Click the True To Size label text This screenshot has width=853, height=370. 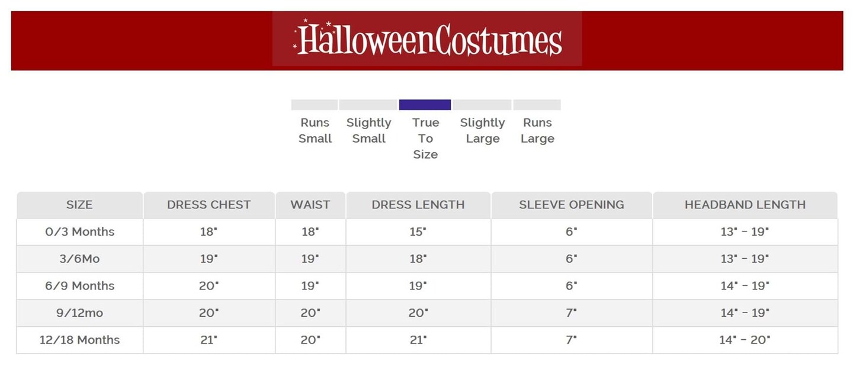pyautogui.click(x=425, y=139)
